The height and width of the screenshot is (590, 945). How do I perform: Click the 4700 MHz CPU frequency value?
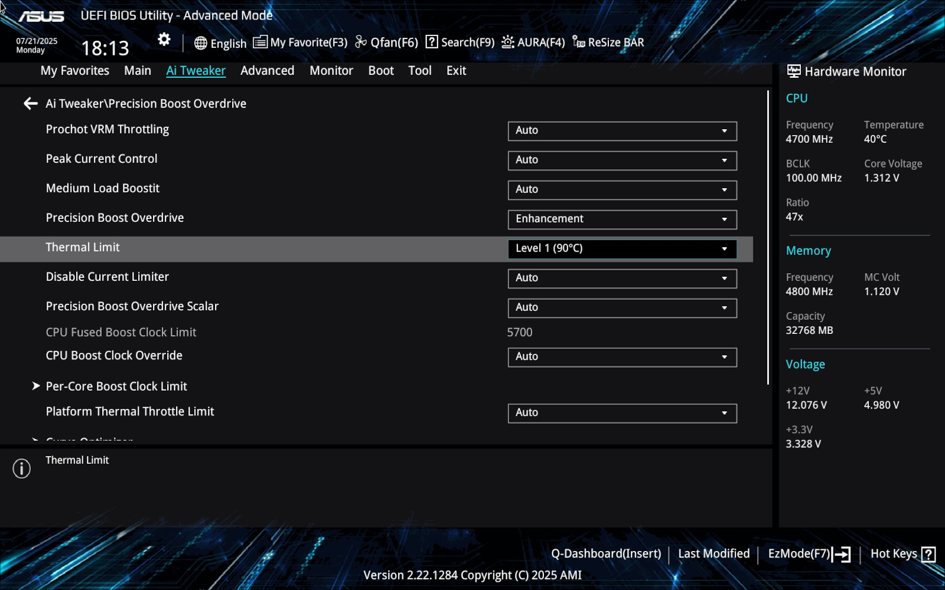[809, 139]
